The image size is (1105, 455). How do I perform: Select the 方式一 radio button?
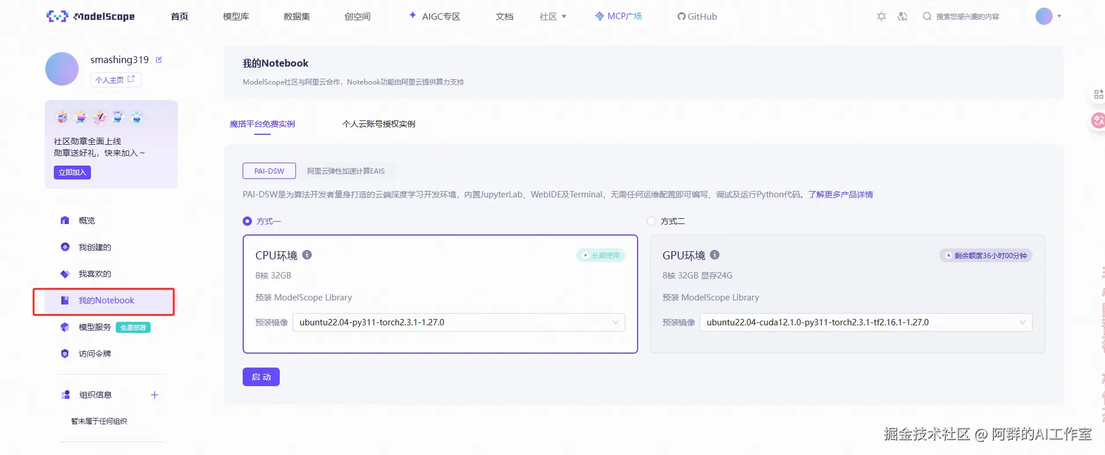(x=247, y=221)
